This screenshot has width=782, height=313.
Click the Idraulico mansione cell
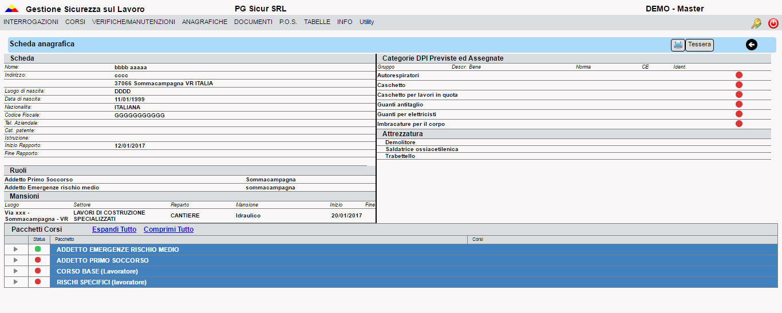248,215
